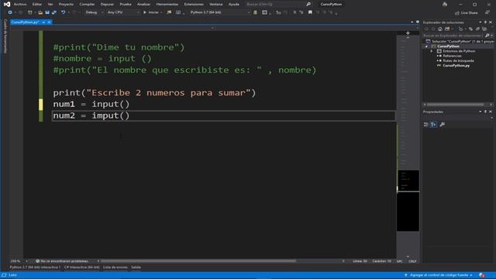Screen dimensions: 496x279
Task: Click the interactive window toolbar icon
Action: [264, 12]
